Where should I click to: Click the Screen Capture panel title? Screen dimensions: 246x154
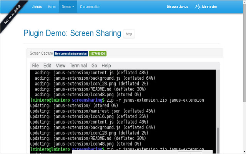tap(41, 54)
